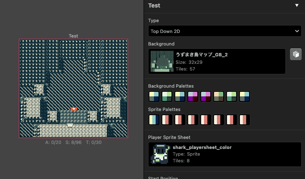Screen dimensions: 305x179
Task: Click the T: 0/30 trigger count
Action: coord(93,142)
